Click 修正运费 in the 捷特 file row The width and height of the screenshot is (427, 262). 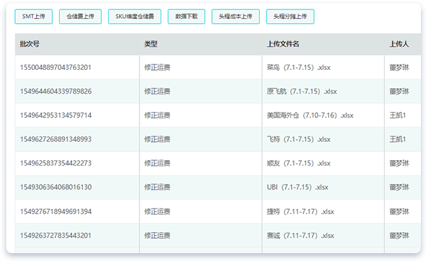point(157,212)
